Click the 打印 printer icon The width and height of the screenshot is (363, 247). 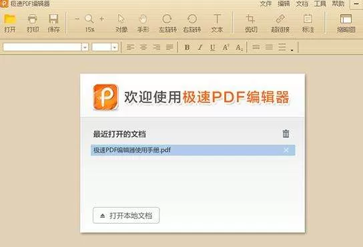[x=33, y=19]
